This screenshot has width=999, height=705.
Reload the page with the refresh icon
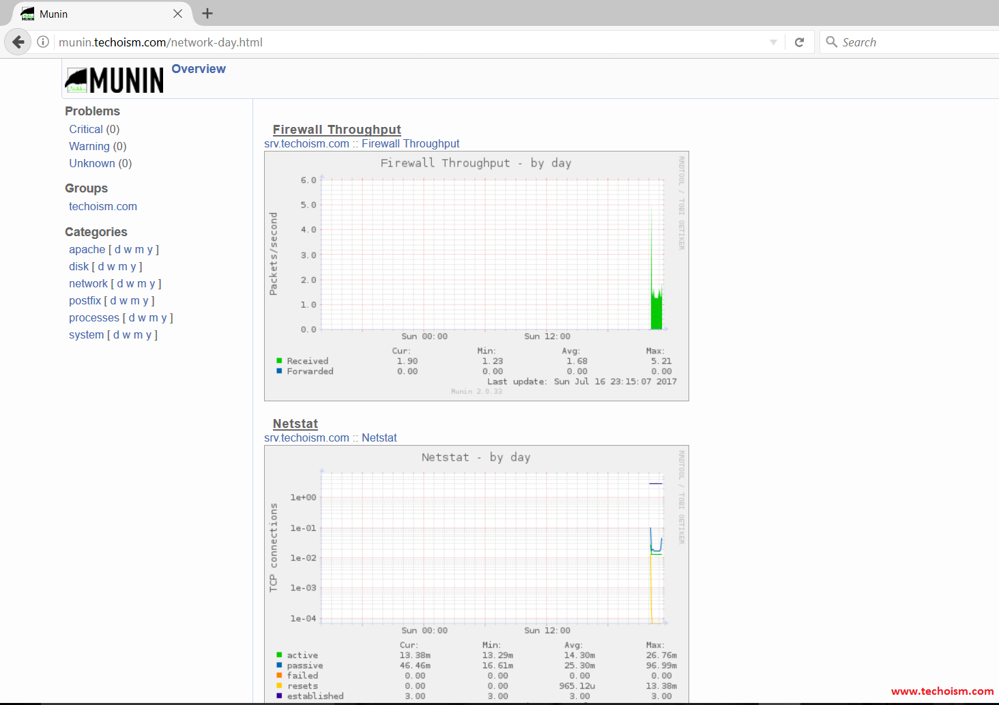(x=799, y=42)
